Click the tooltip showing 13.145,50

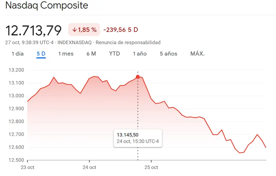138,138
